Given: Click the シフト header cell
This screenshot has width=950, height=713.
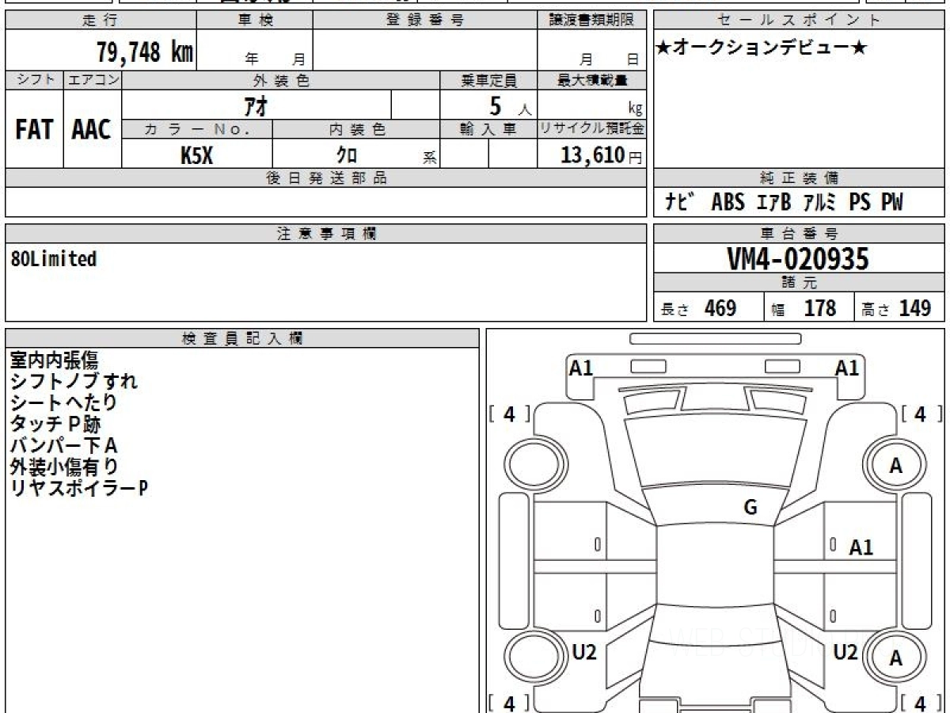Looking at the screenshot, I should coord(34,80).
